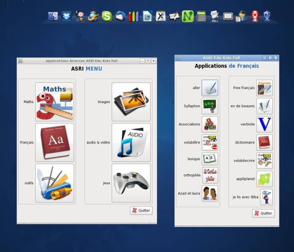Open the paper shredder icon in dock
The image size is (294, 252).
tap(215, 16)
